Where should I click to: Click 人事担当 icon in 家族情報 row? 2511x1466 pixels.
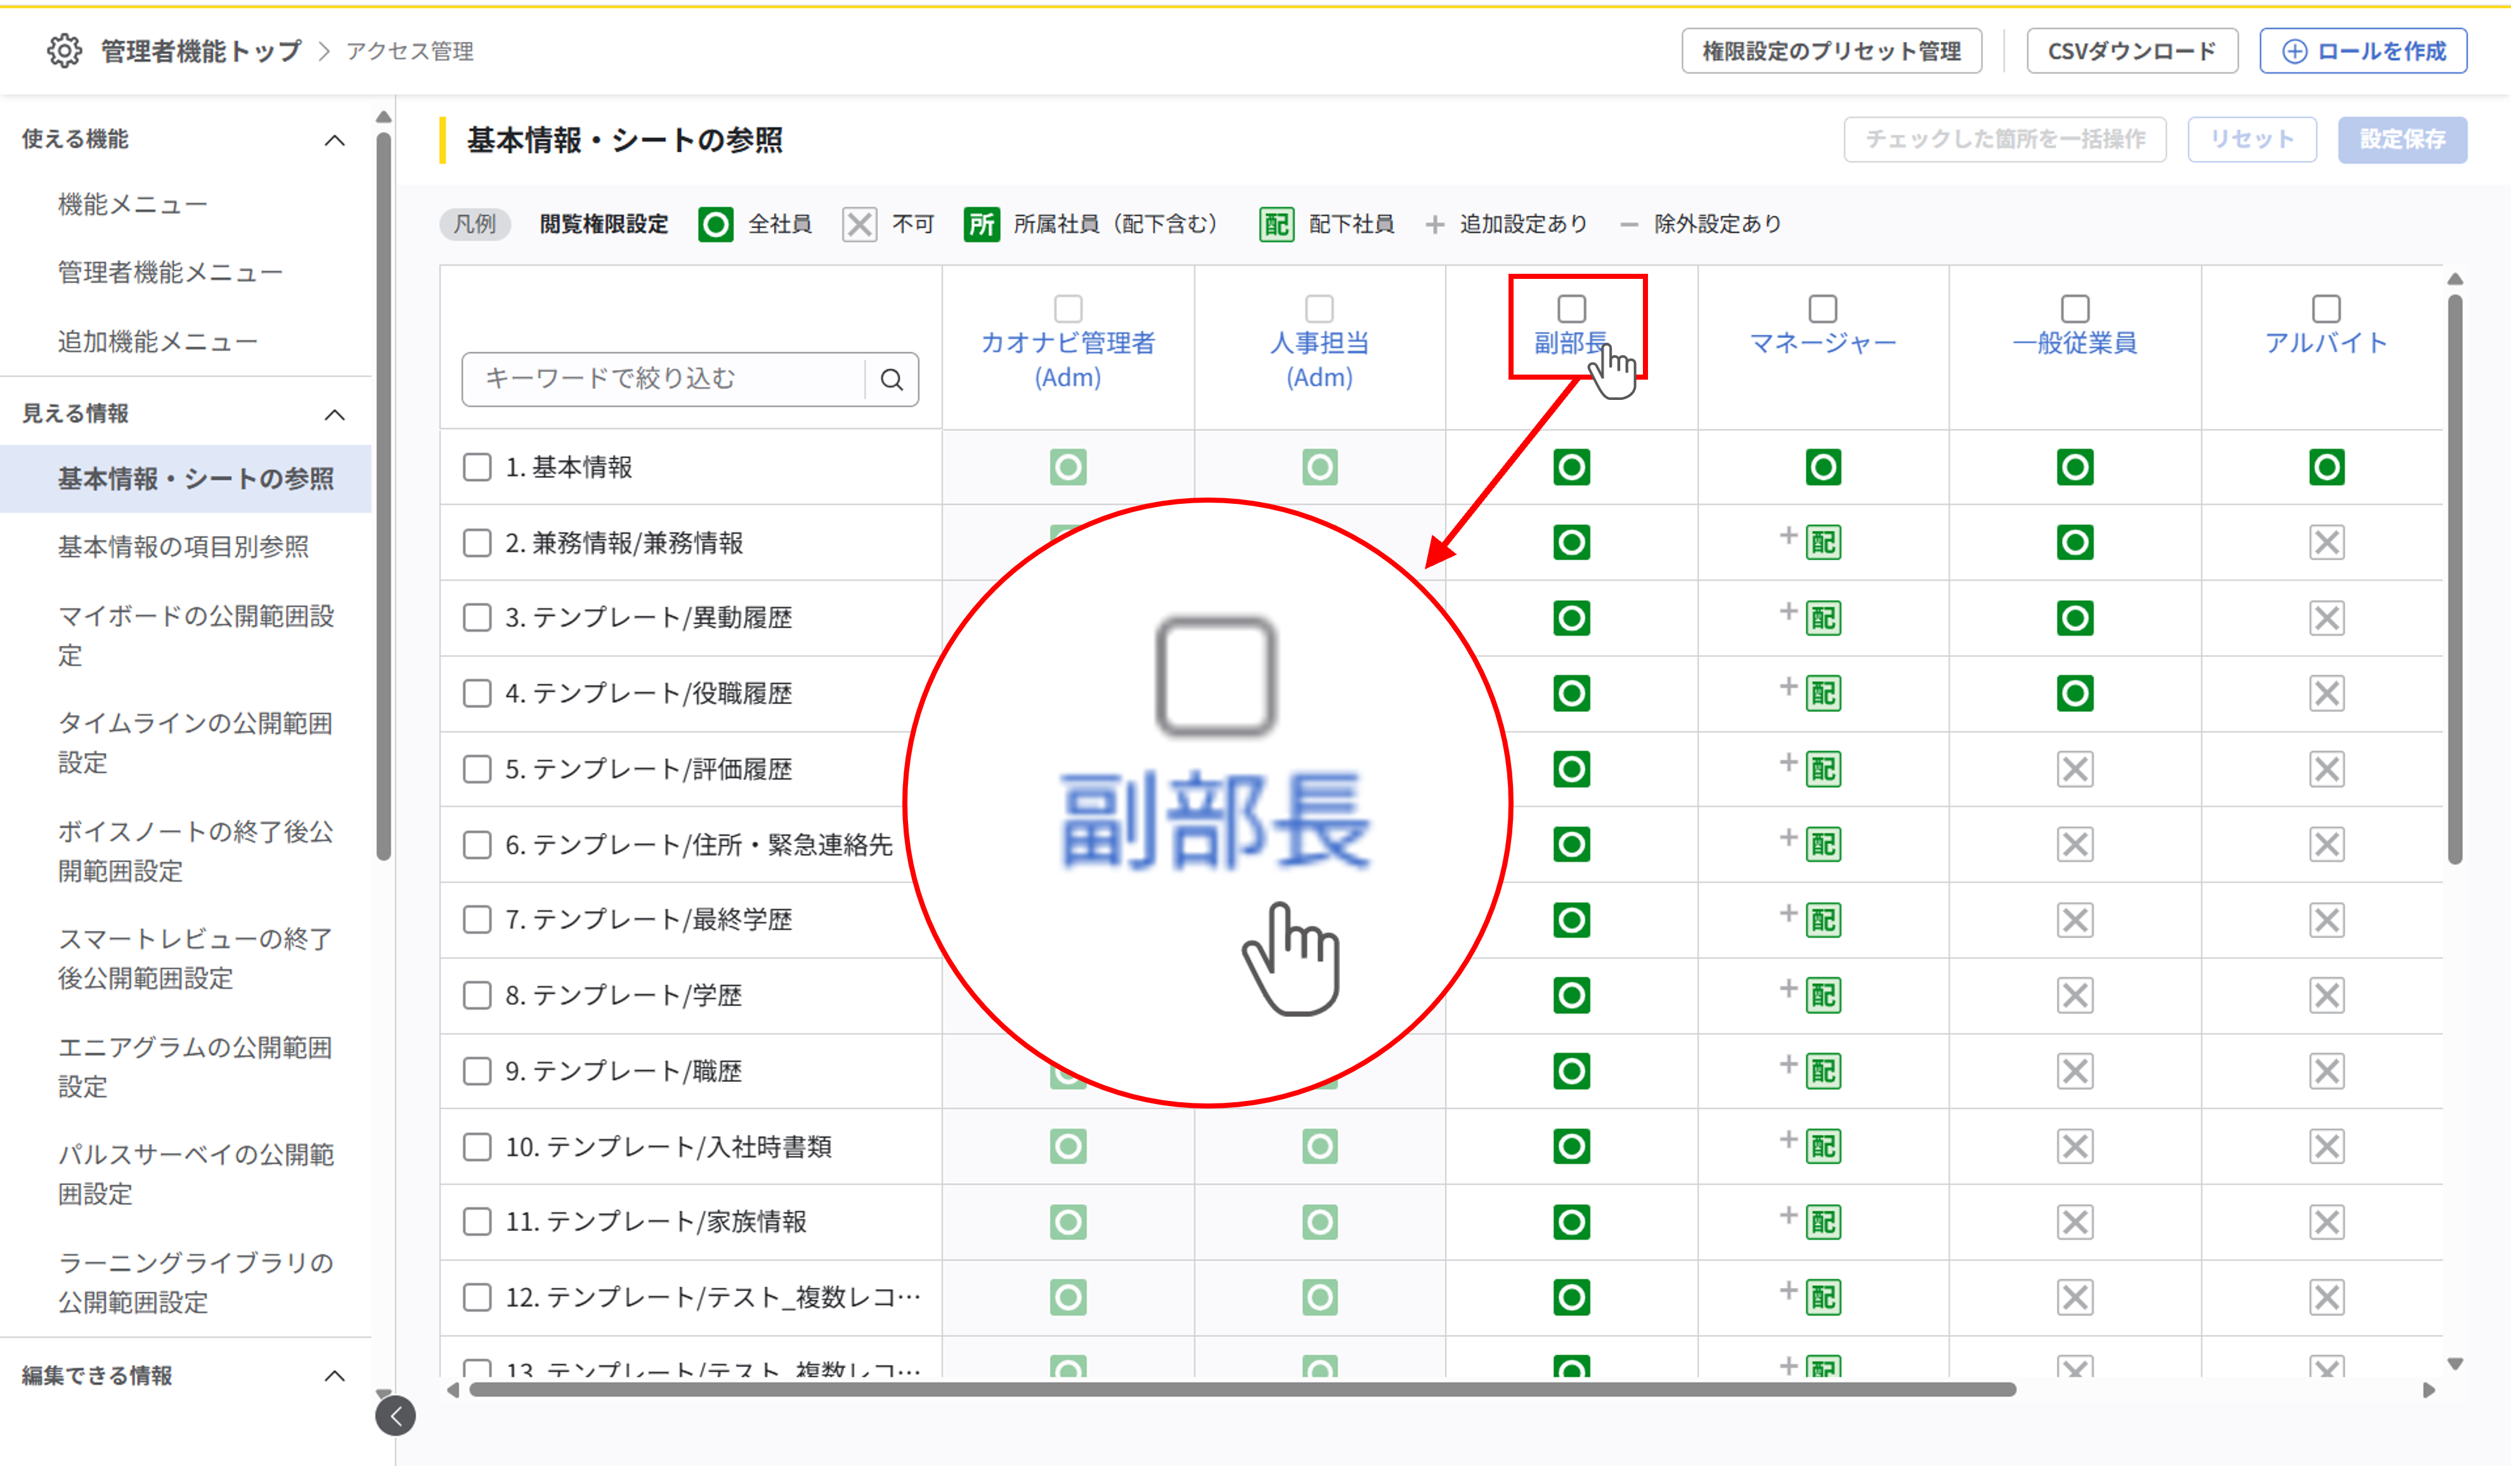coord(1320,1222)
